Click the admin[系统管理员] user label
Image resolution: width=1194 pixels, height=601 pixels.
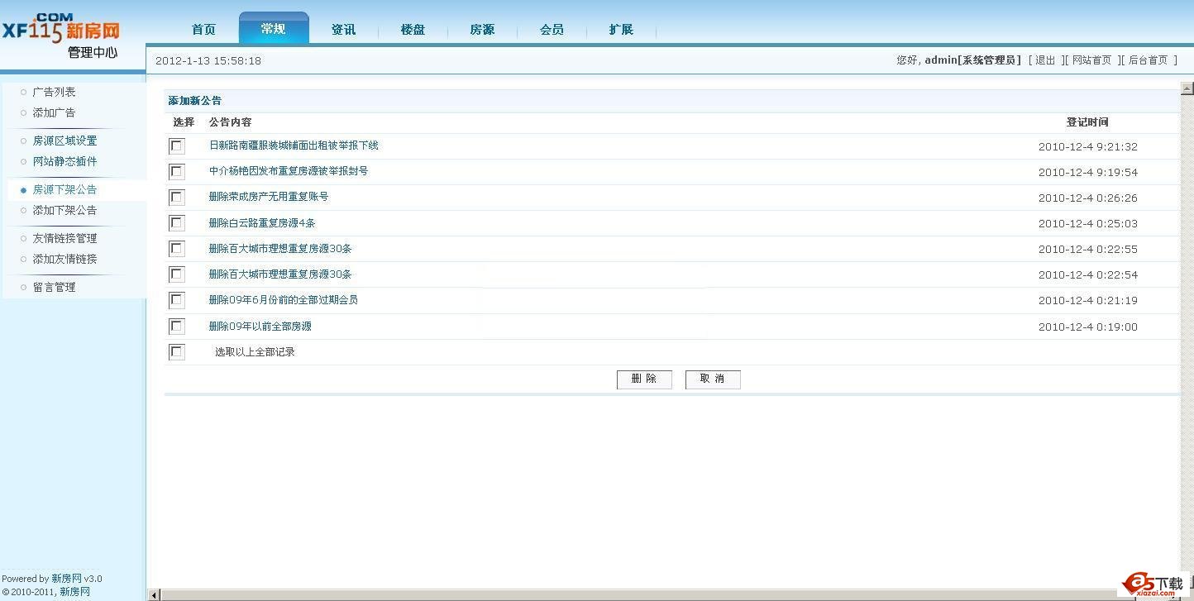pos(972,60)
